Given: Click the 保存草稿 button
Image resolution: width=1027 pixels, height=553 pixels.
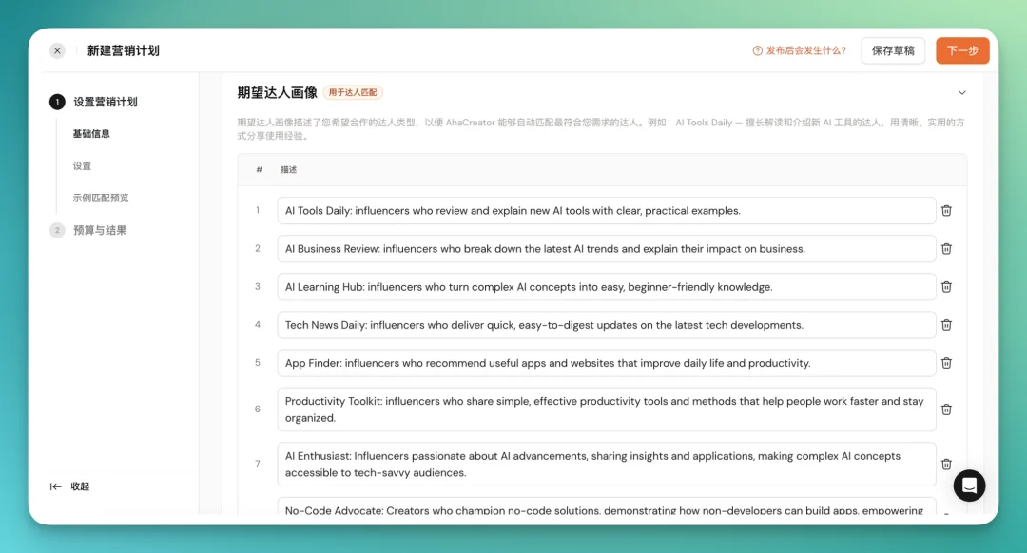Looking at the screenshot, I should click(892, 50).
